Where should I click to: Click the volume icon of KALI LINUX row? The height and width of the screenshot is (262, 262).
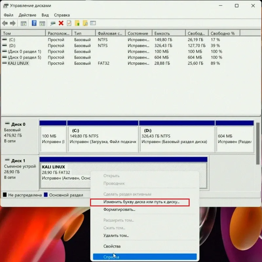pos(5,63)
